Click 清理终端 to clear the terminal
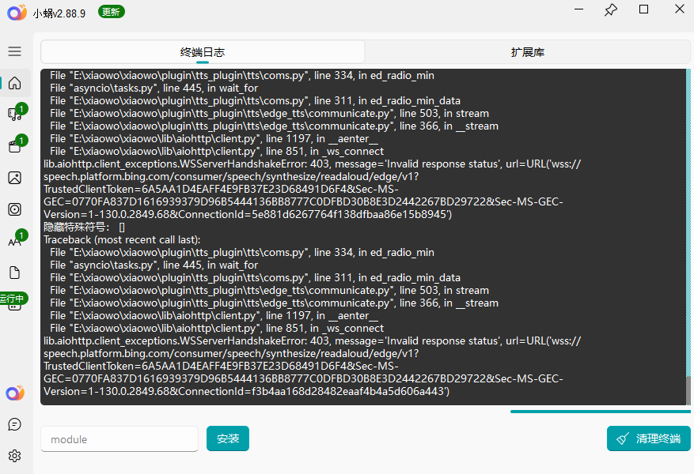Screen dimensions: 694x474 click(648, 438)
